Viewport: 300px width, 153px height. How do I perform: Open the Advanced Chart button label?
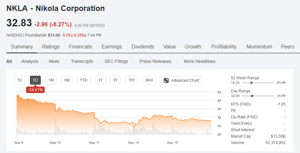coord(185,81)
